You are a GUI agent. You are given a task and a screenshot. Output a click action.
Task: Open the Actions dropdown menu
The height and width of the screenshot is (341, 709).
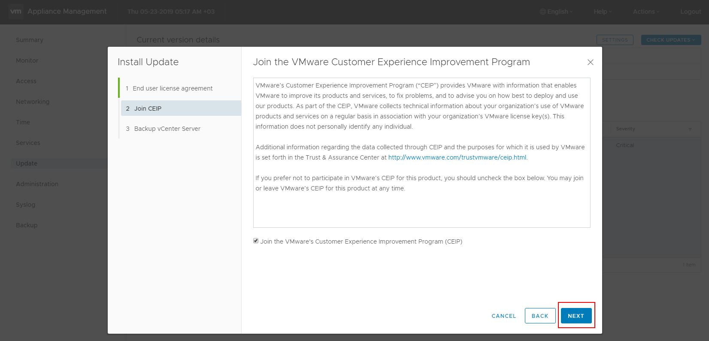tap(645, 12)
